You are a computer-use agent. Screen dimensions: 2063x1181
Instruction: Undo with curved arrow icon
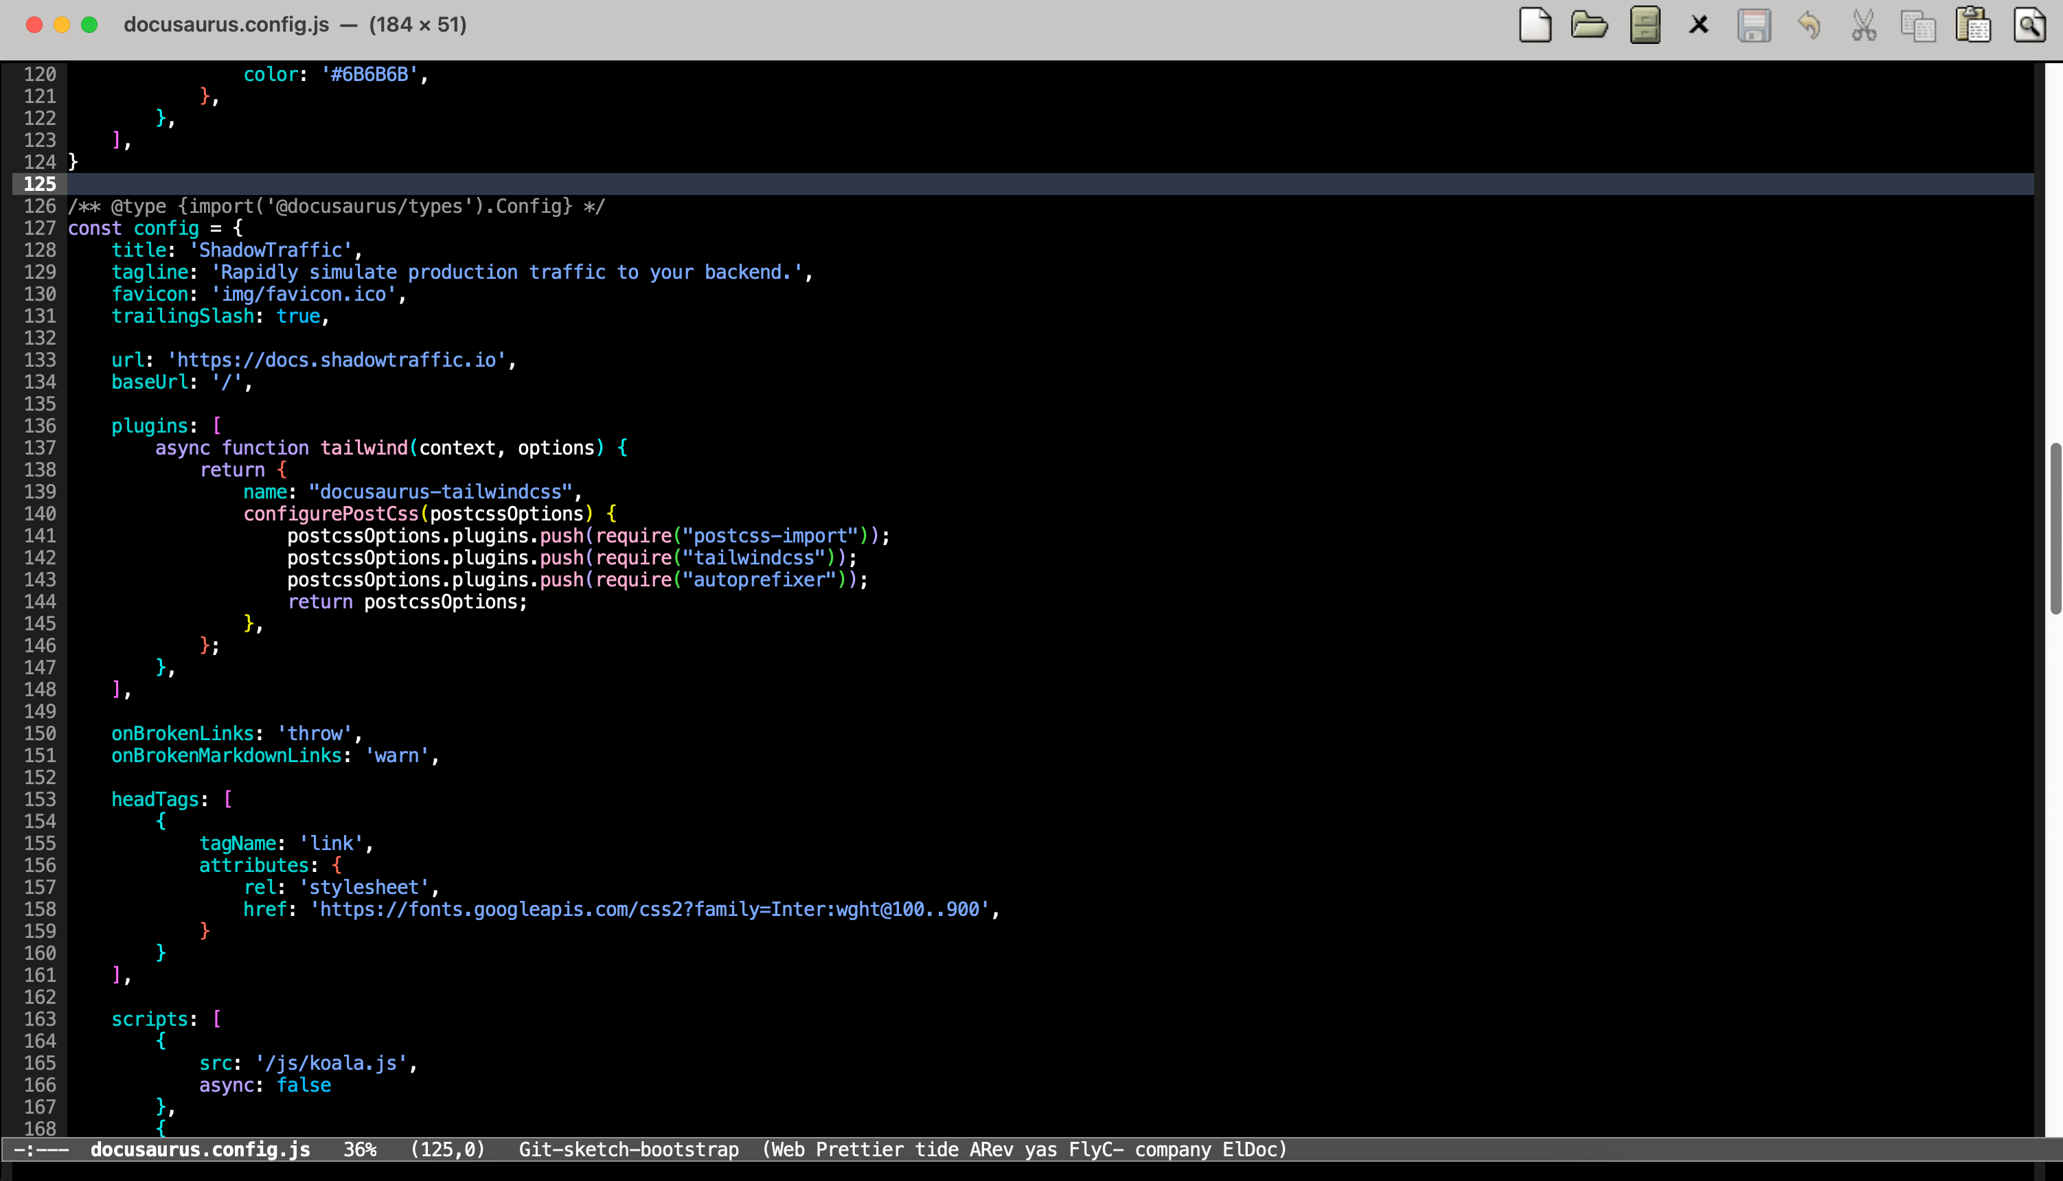tap(1808, 25)
